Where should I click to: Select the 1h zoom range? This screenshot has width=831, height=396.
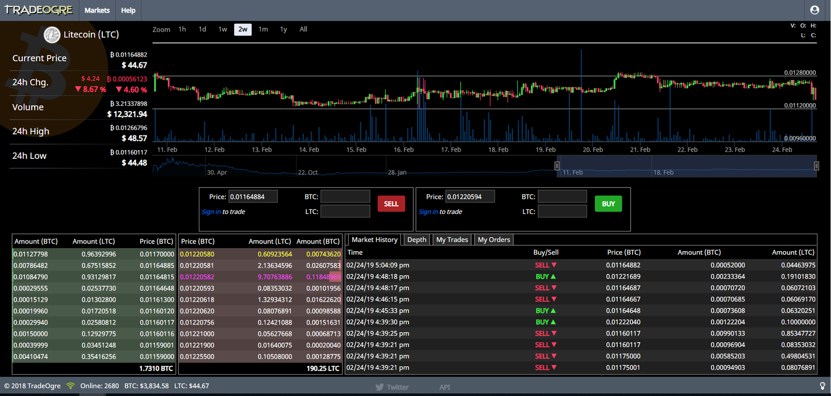click(x=182, y=30)
